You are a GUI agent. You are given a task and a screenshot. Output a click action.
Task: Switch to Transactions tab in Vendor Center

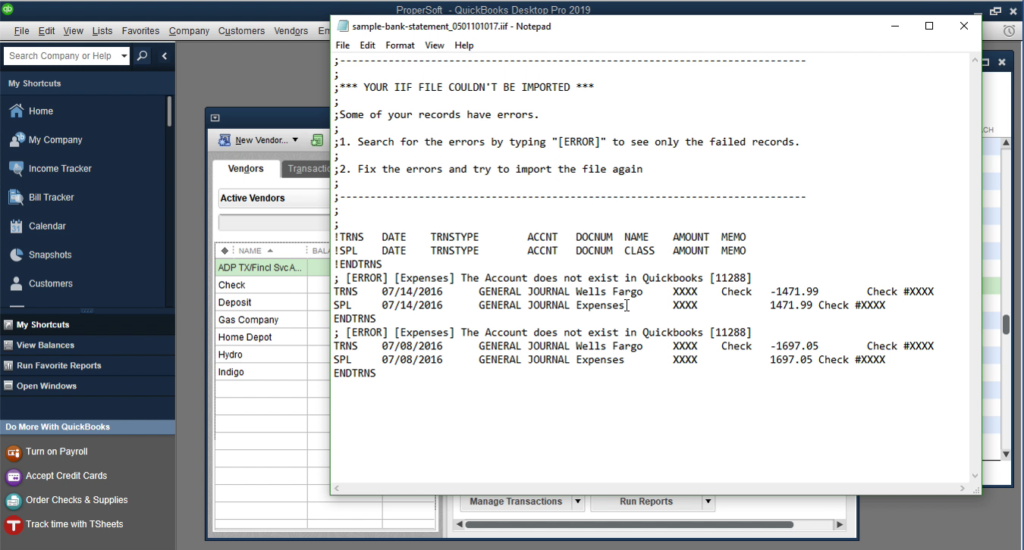click(x=306, y=169)
